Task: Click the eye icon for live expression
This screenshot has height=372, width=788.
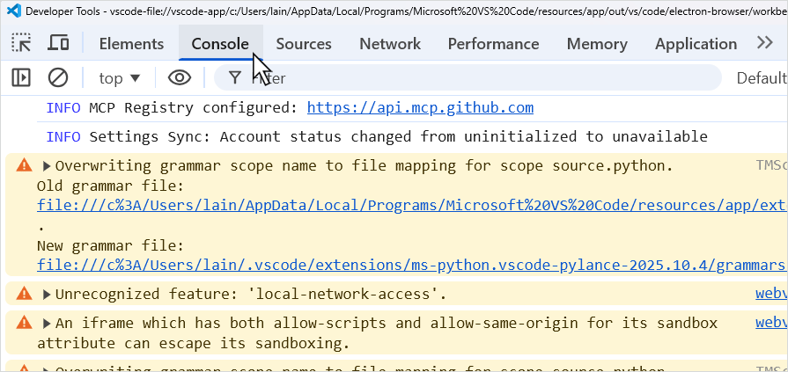Action: [180, 78]
